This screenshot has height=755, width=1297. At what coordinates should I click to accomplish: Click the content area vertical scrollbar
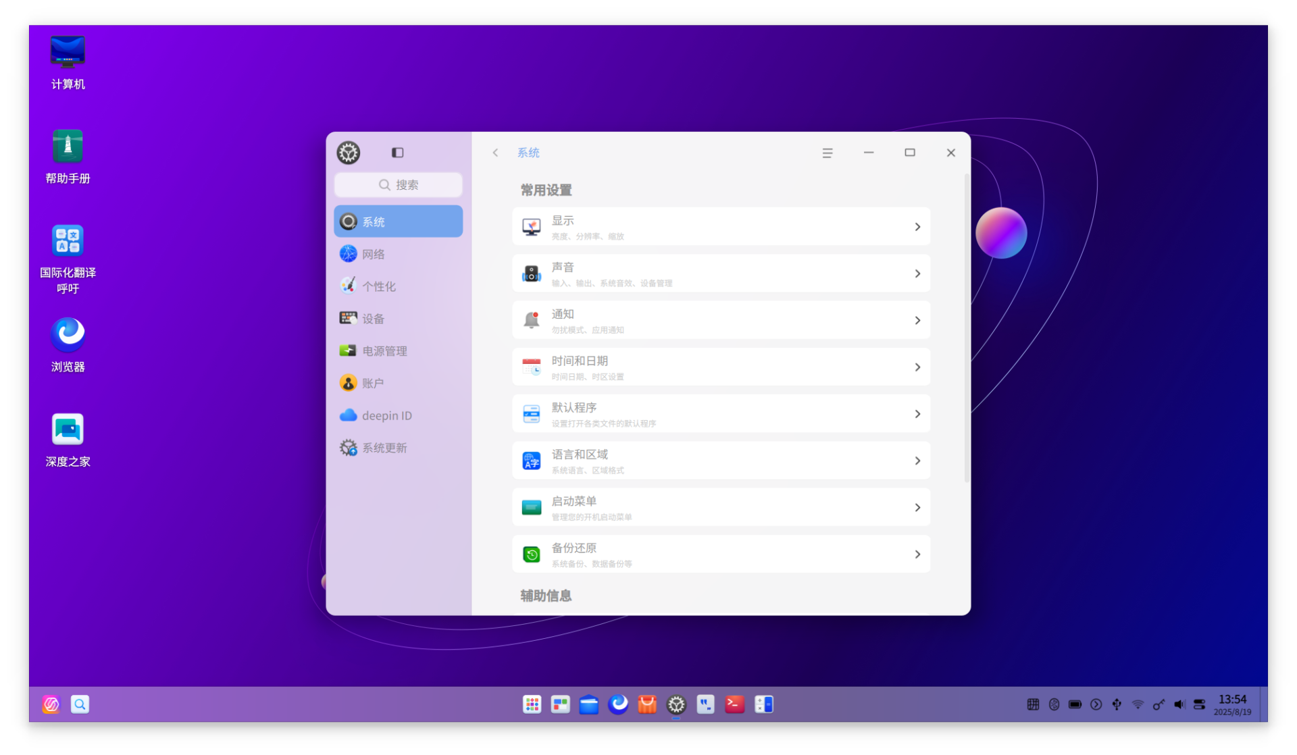(967, 328)
